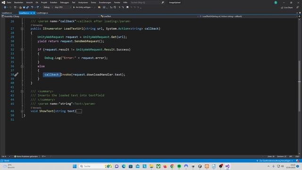
Task: Open the Ansicht menu
Action: tap(29, 2)
